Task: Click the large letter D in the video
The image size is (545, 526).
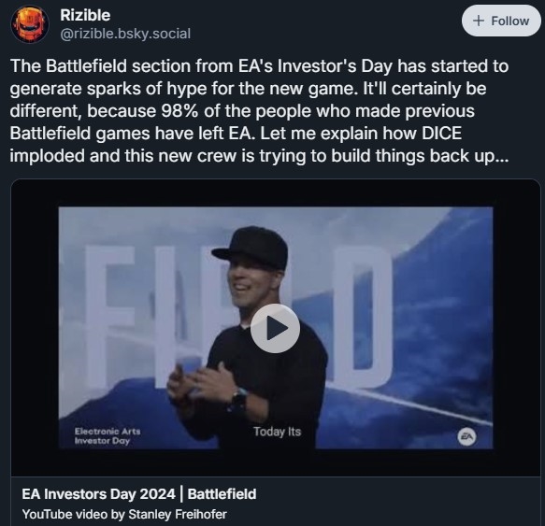Action: click(364, 316)
